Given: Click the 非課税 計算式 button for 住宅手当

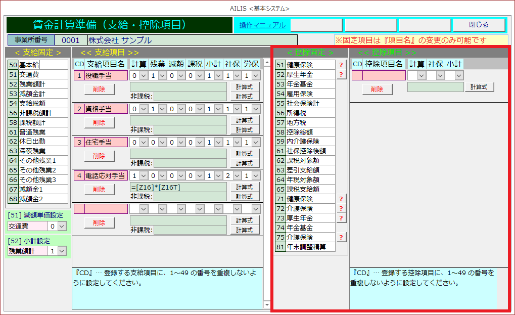Looking at the screenshot, I should (x=245, y=163).
